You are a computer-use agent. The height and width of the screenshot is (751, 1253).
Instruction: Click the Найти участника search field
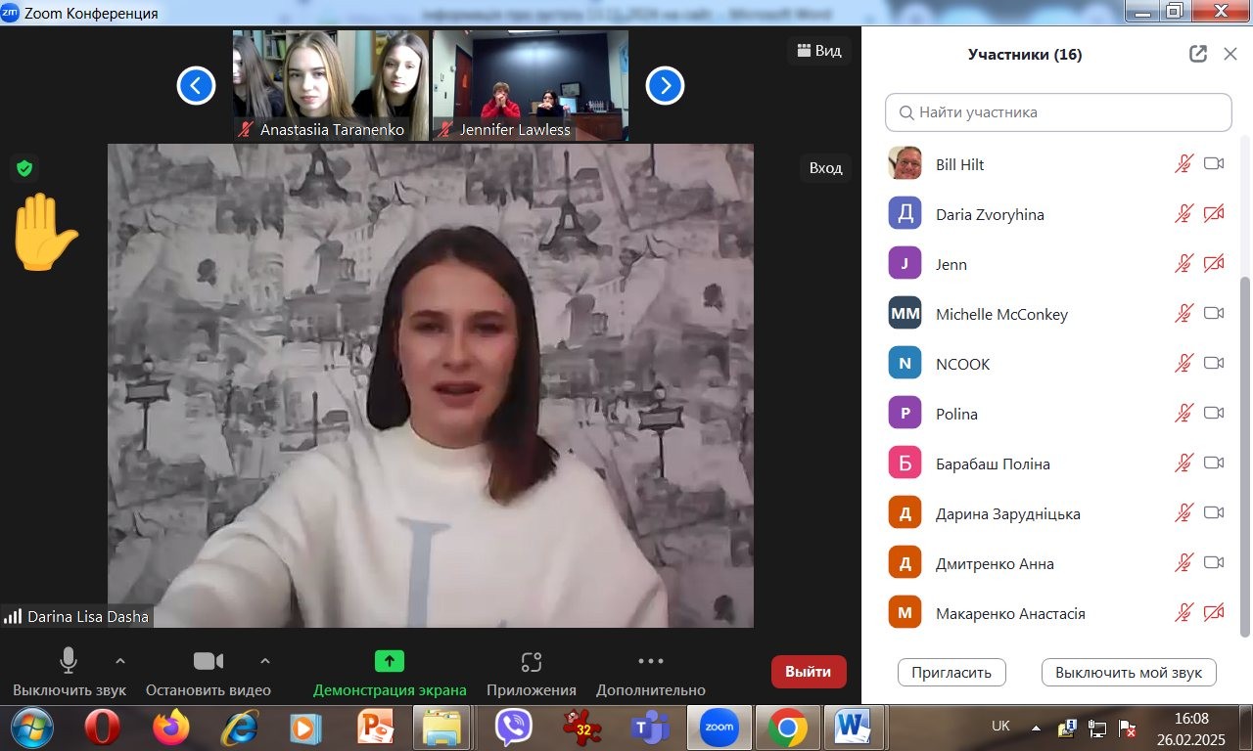click(x=1058, y=112)
